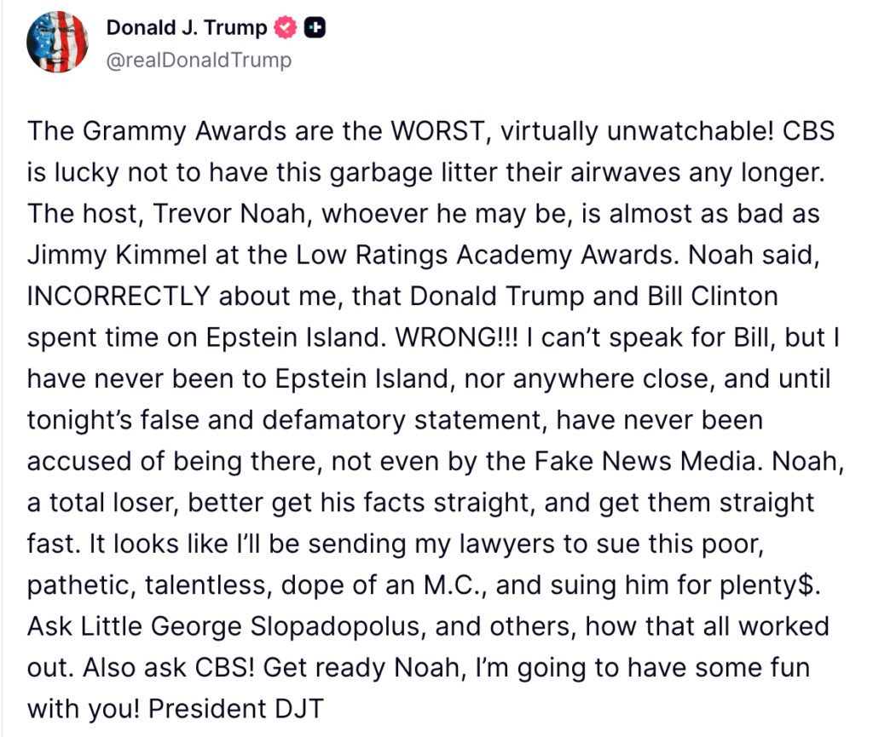This screenshot has width=873, height=737.
Task: Open the @realDonaldTrump handle link
Action: point(198,60)
